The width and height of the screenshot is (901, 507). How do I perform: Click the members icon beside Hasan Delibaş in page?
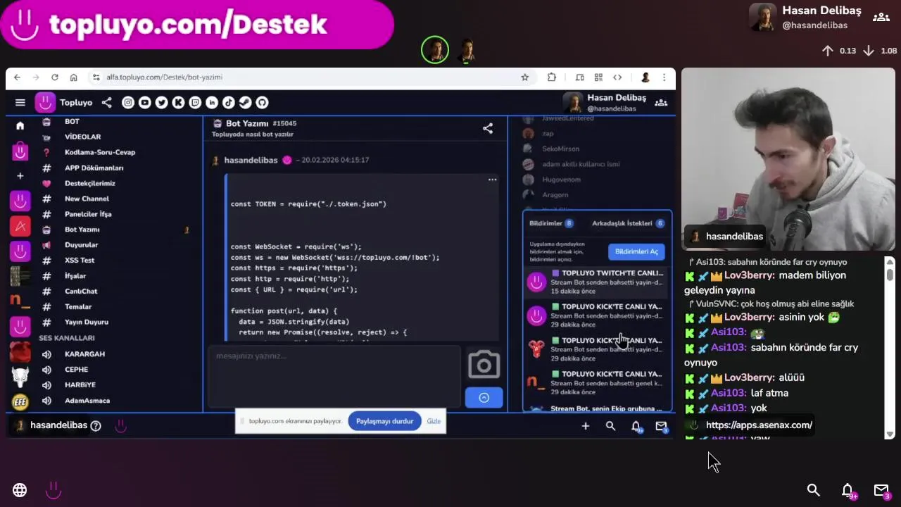pyautogui.click(x=661, y=103)
